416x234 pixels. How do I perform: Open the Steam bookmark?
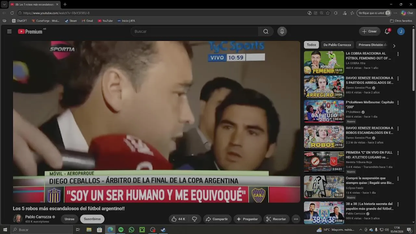(x=71, y=21)
